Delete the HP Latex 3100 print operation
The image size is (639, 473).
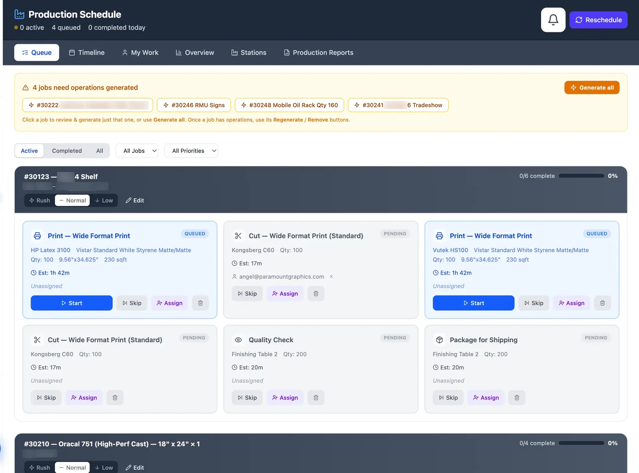click(x=200, y=303)
